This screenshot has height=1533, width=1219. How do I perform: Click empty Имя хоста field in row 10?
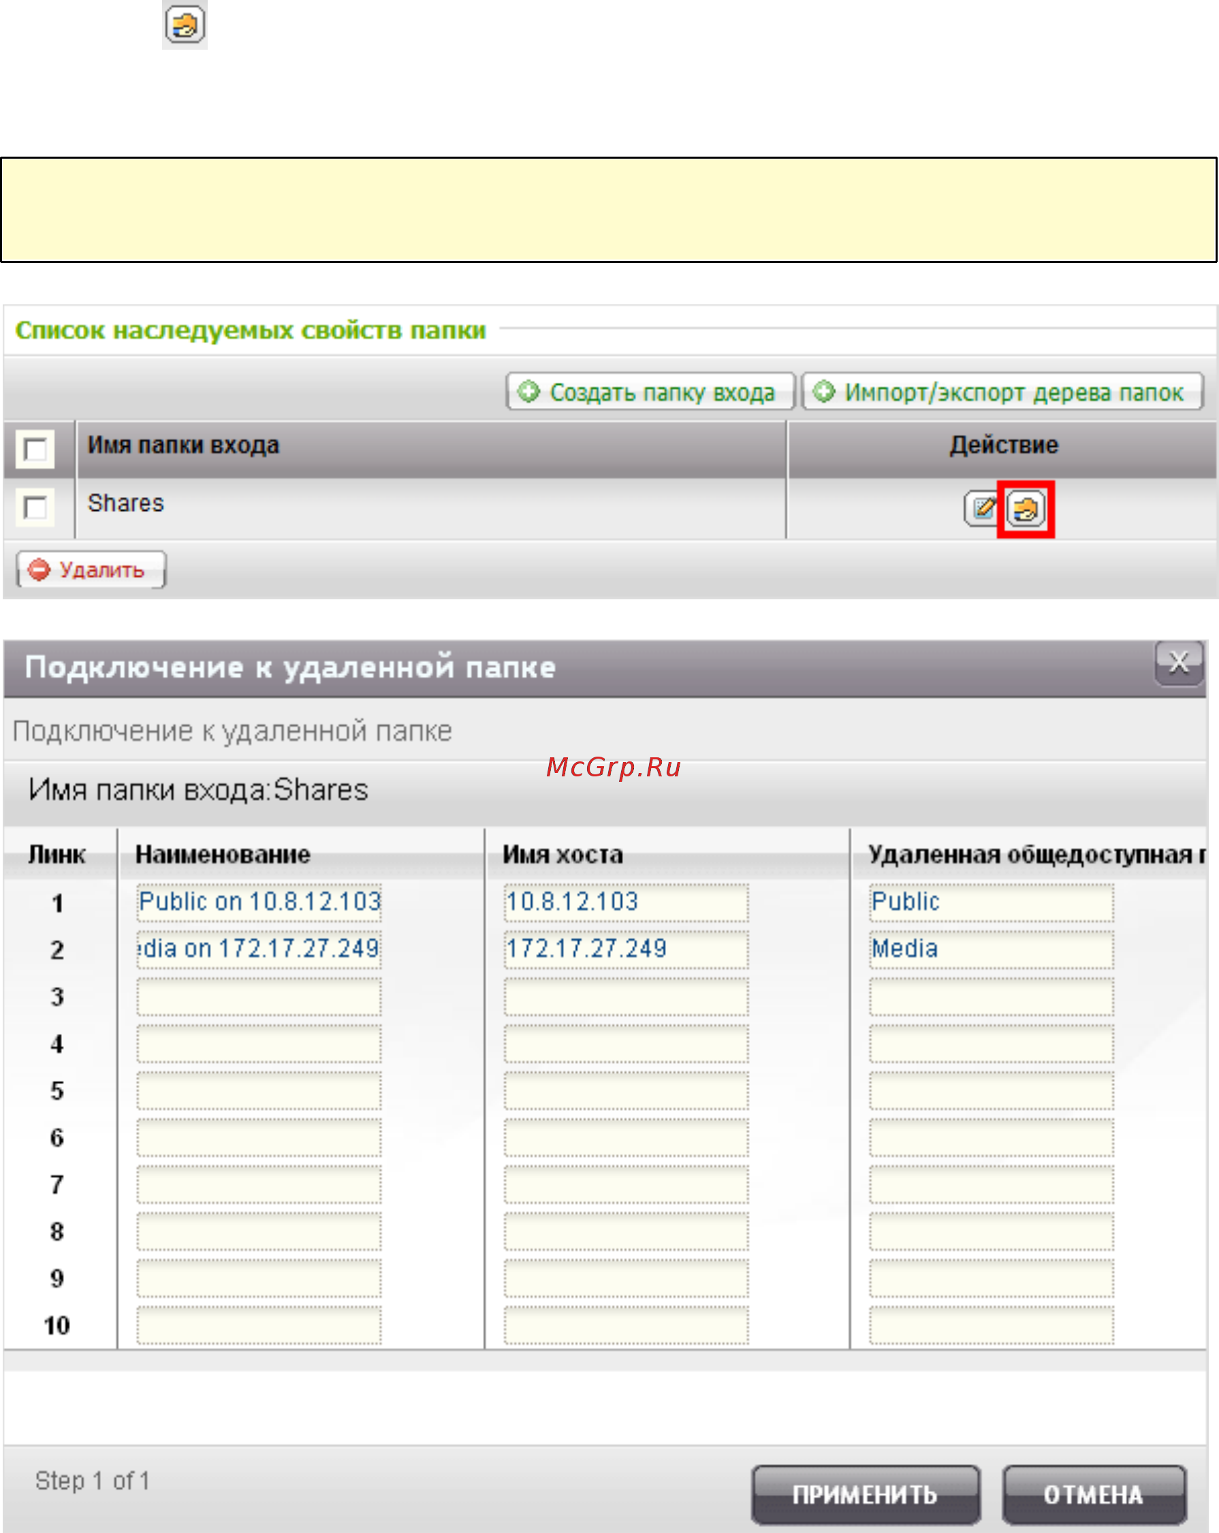tap(626, 1325)
